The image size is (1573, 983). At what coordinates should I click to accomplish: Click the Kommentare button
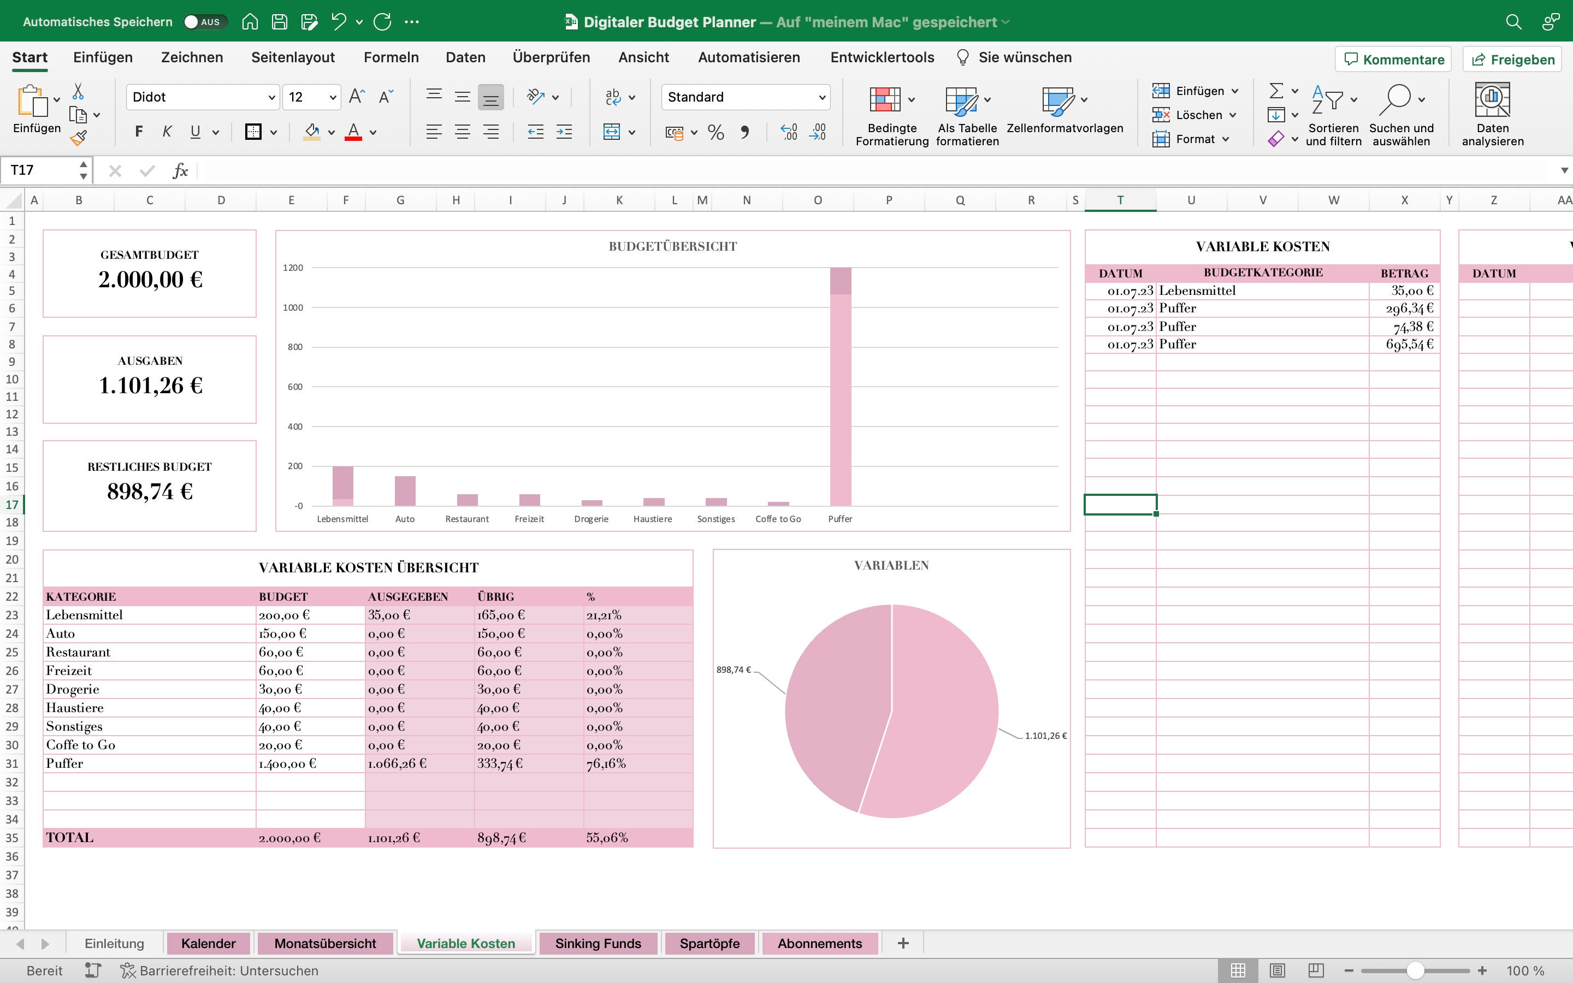(x=1394, y=59)
